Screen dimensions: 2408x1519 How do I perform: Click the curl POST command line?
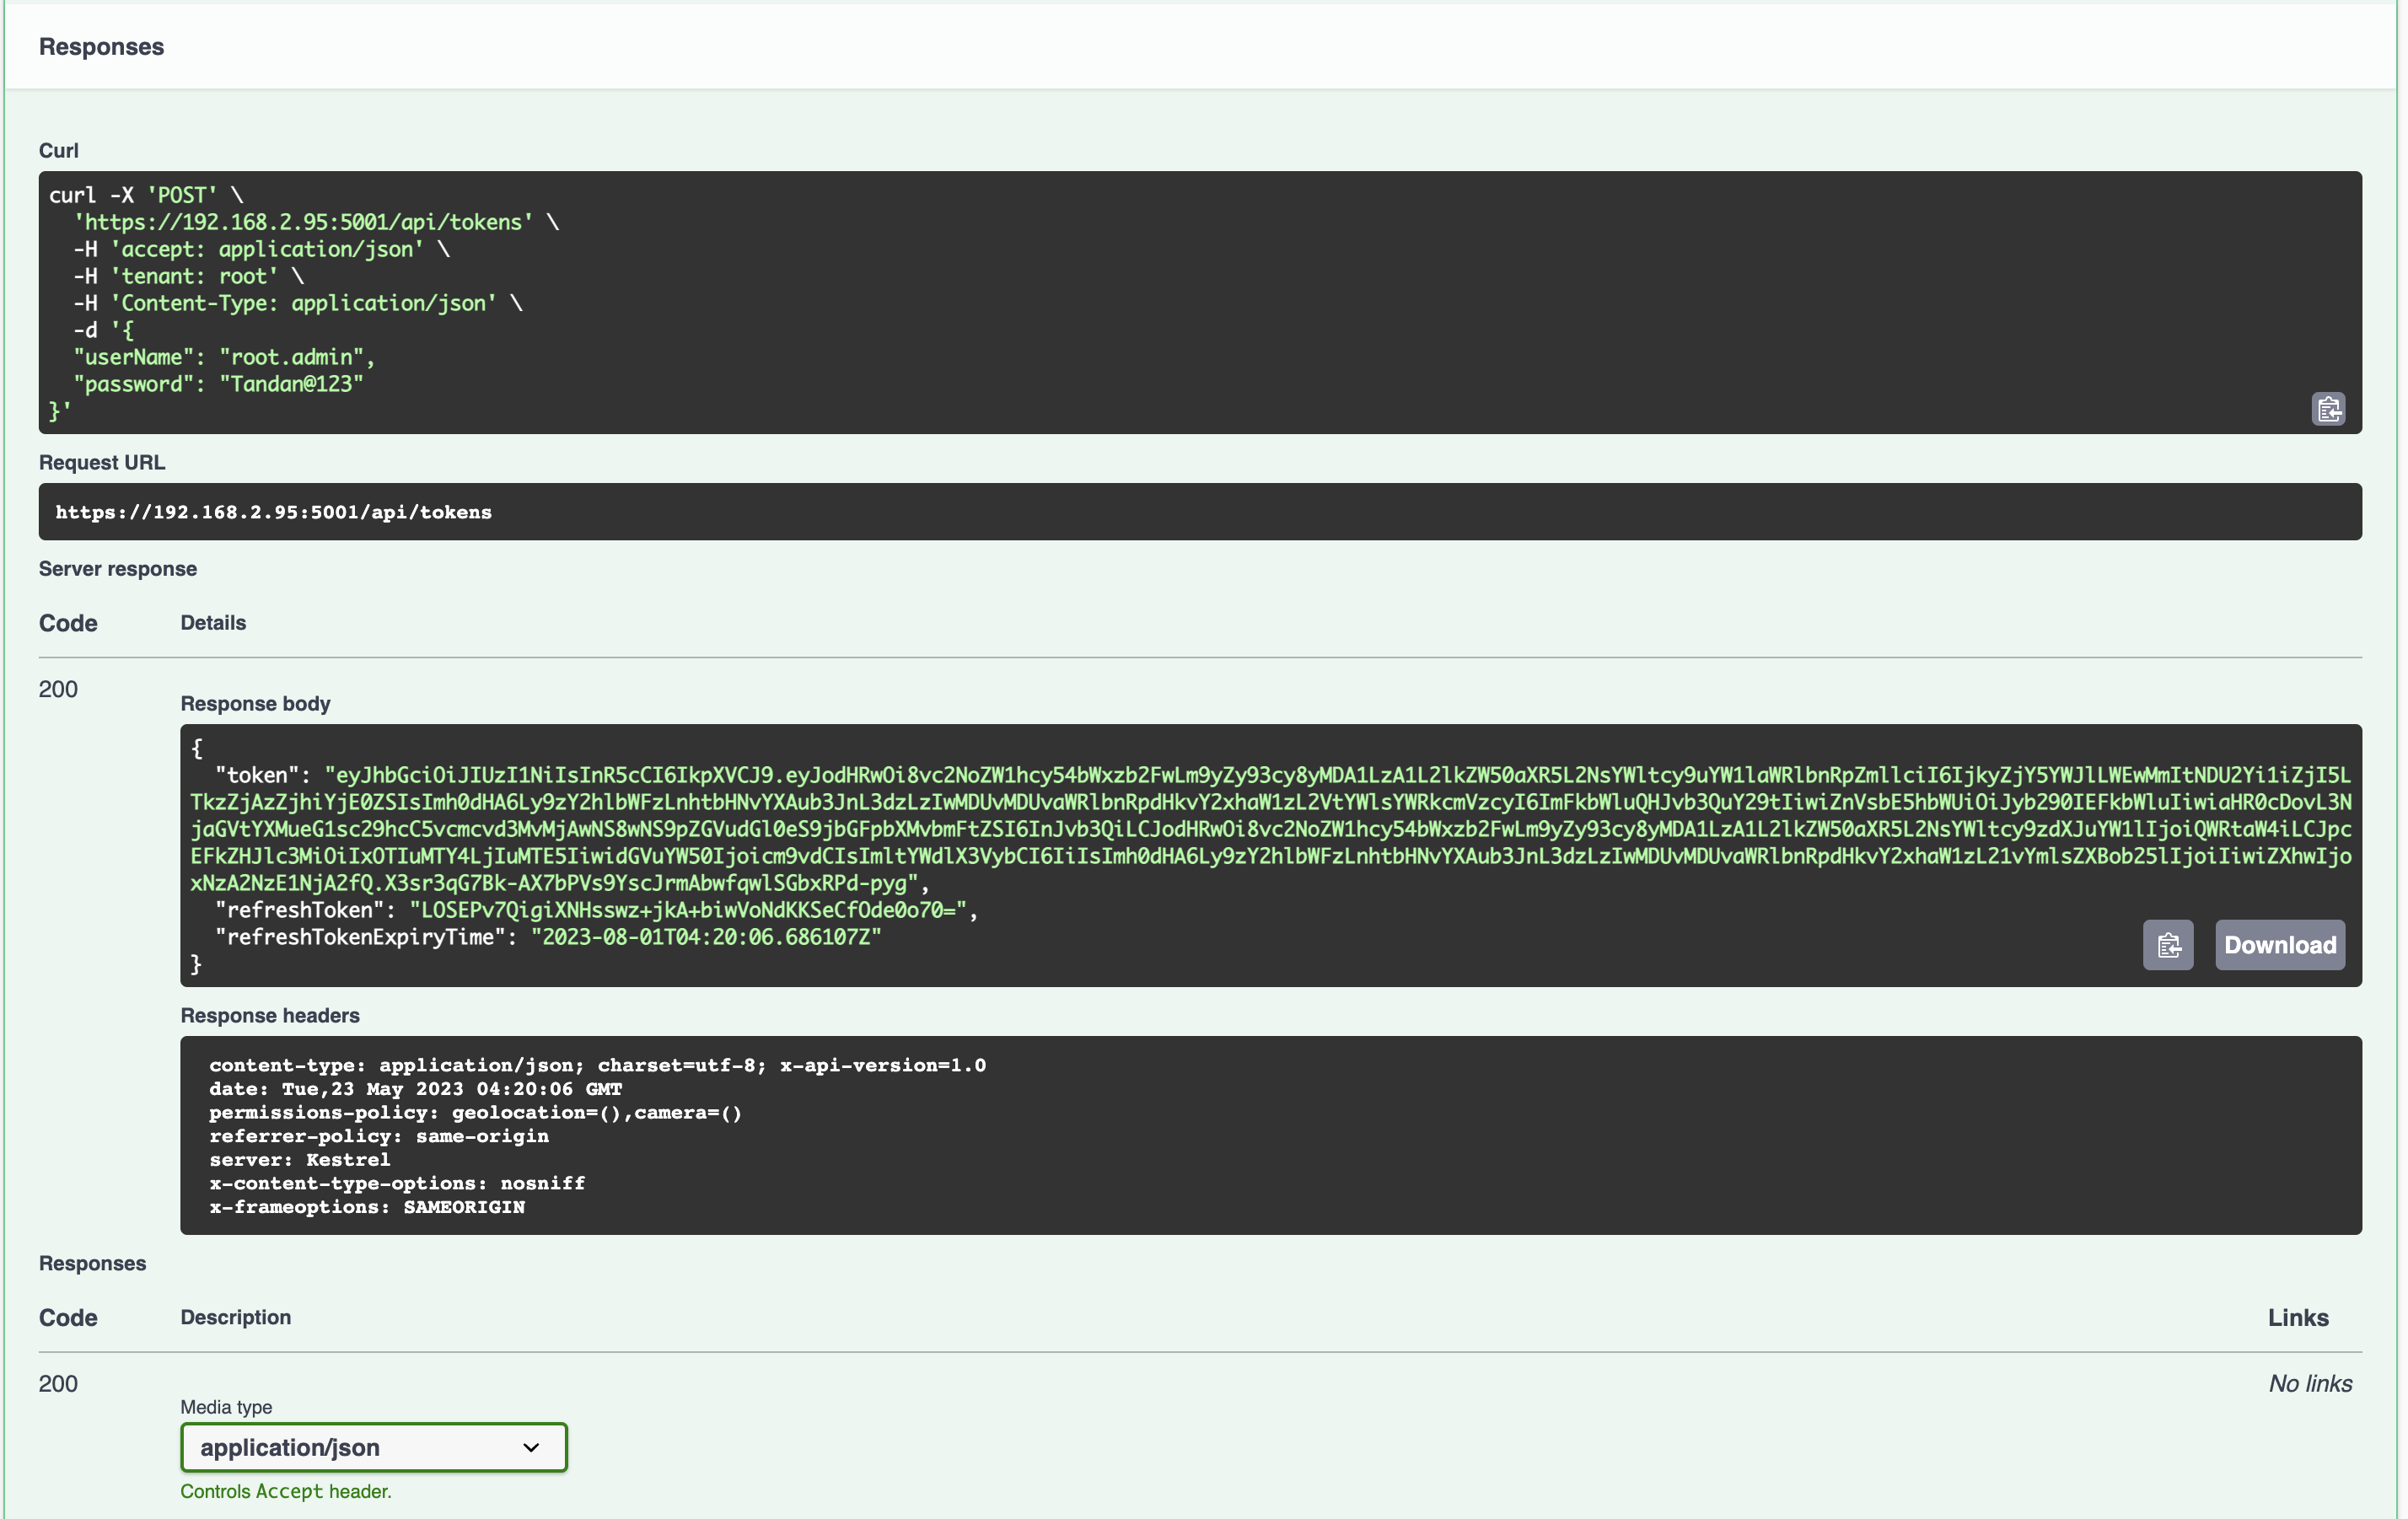(x=146, y=195)
